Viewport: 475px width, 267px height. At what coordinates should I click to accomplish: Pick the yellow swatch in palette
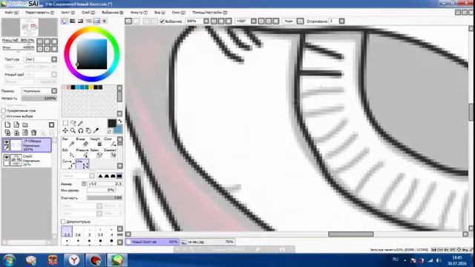91,88
